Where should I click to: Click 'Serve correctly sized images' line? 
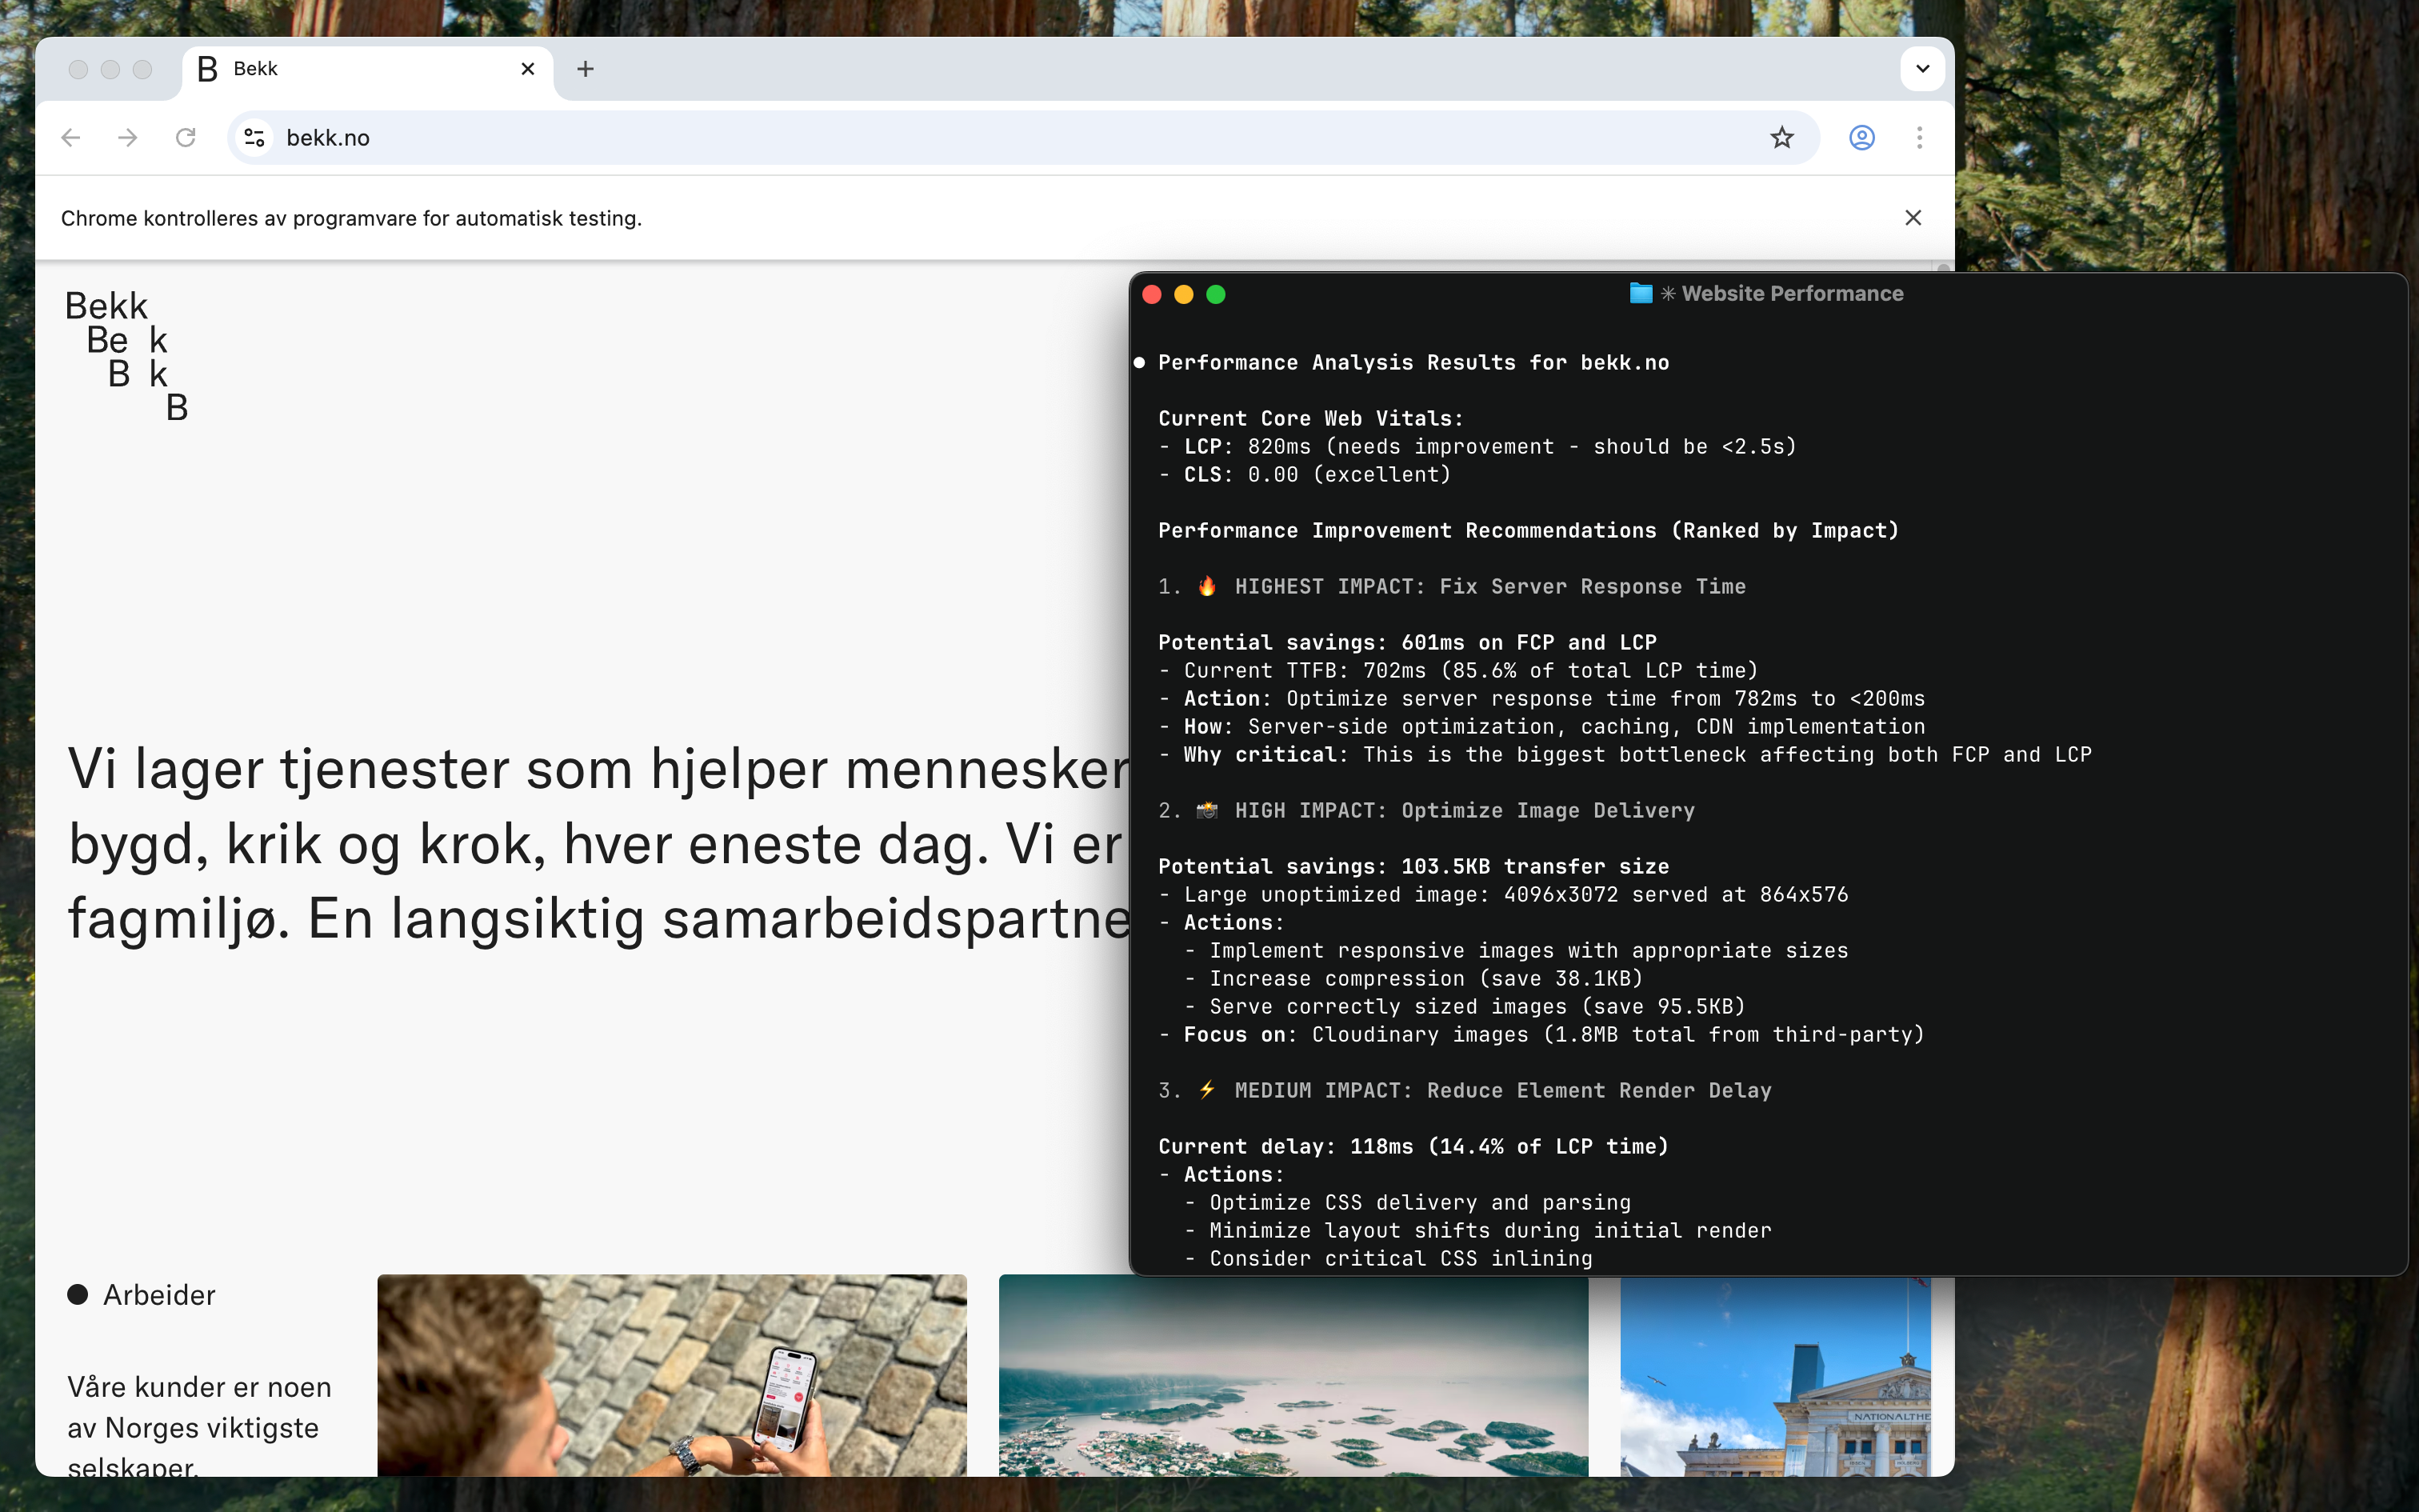[x=1465, y=1007]
